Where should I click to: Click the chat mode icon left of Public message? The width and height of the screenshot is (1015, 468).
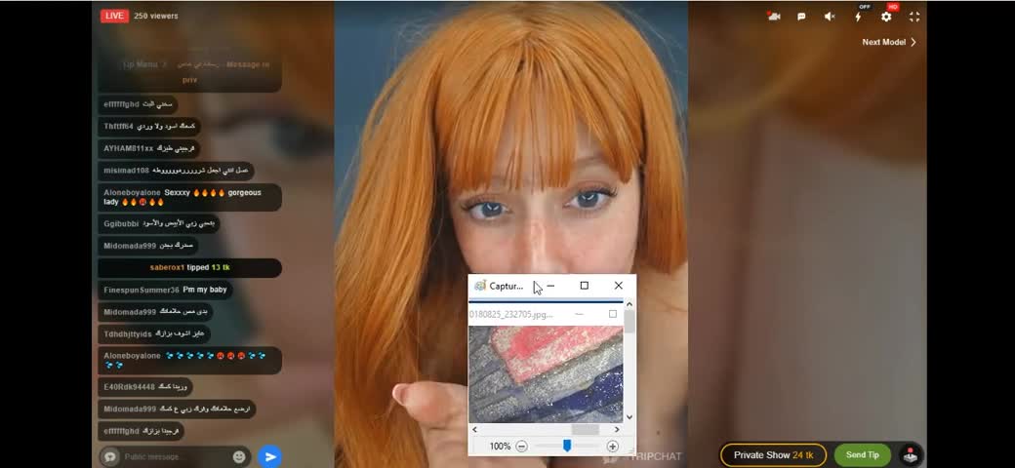110,456
